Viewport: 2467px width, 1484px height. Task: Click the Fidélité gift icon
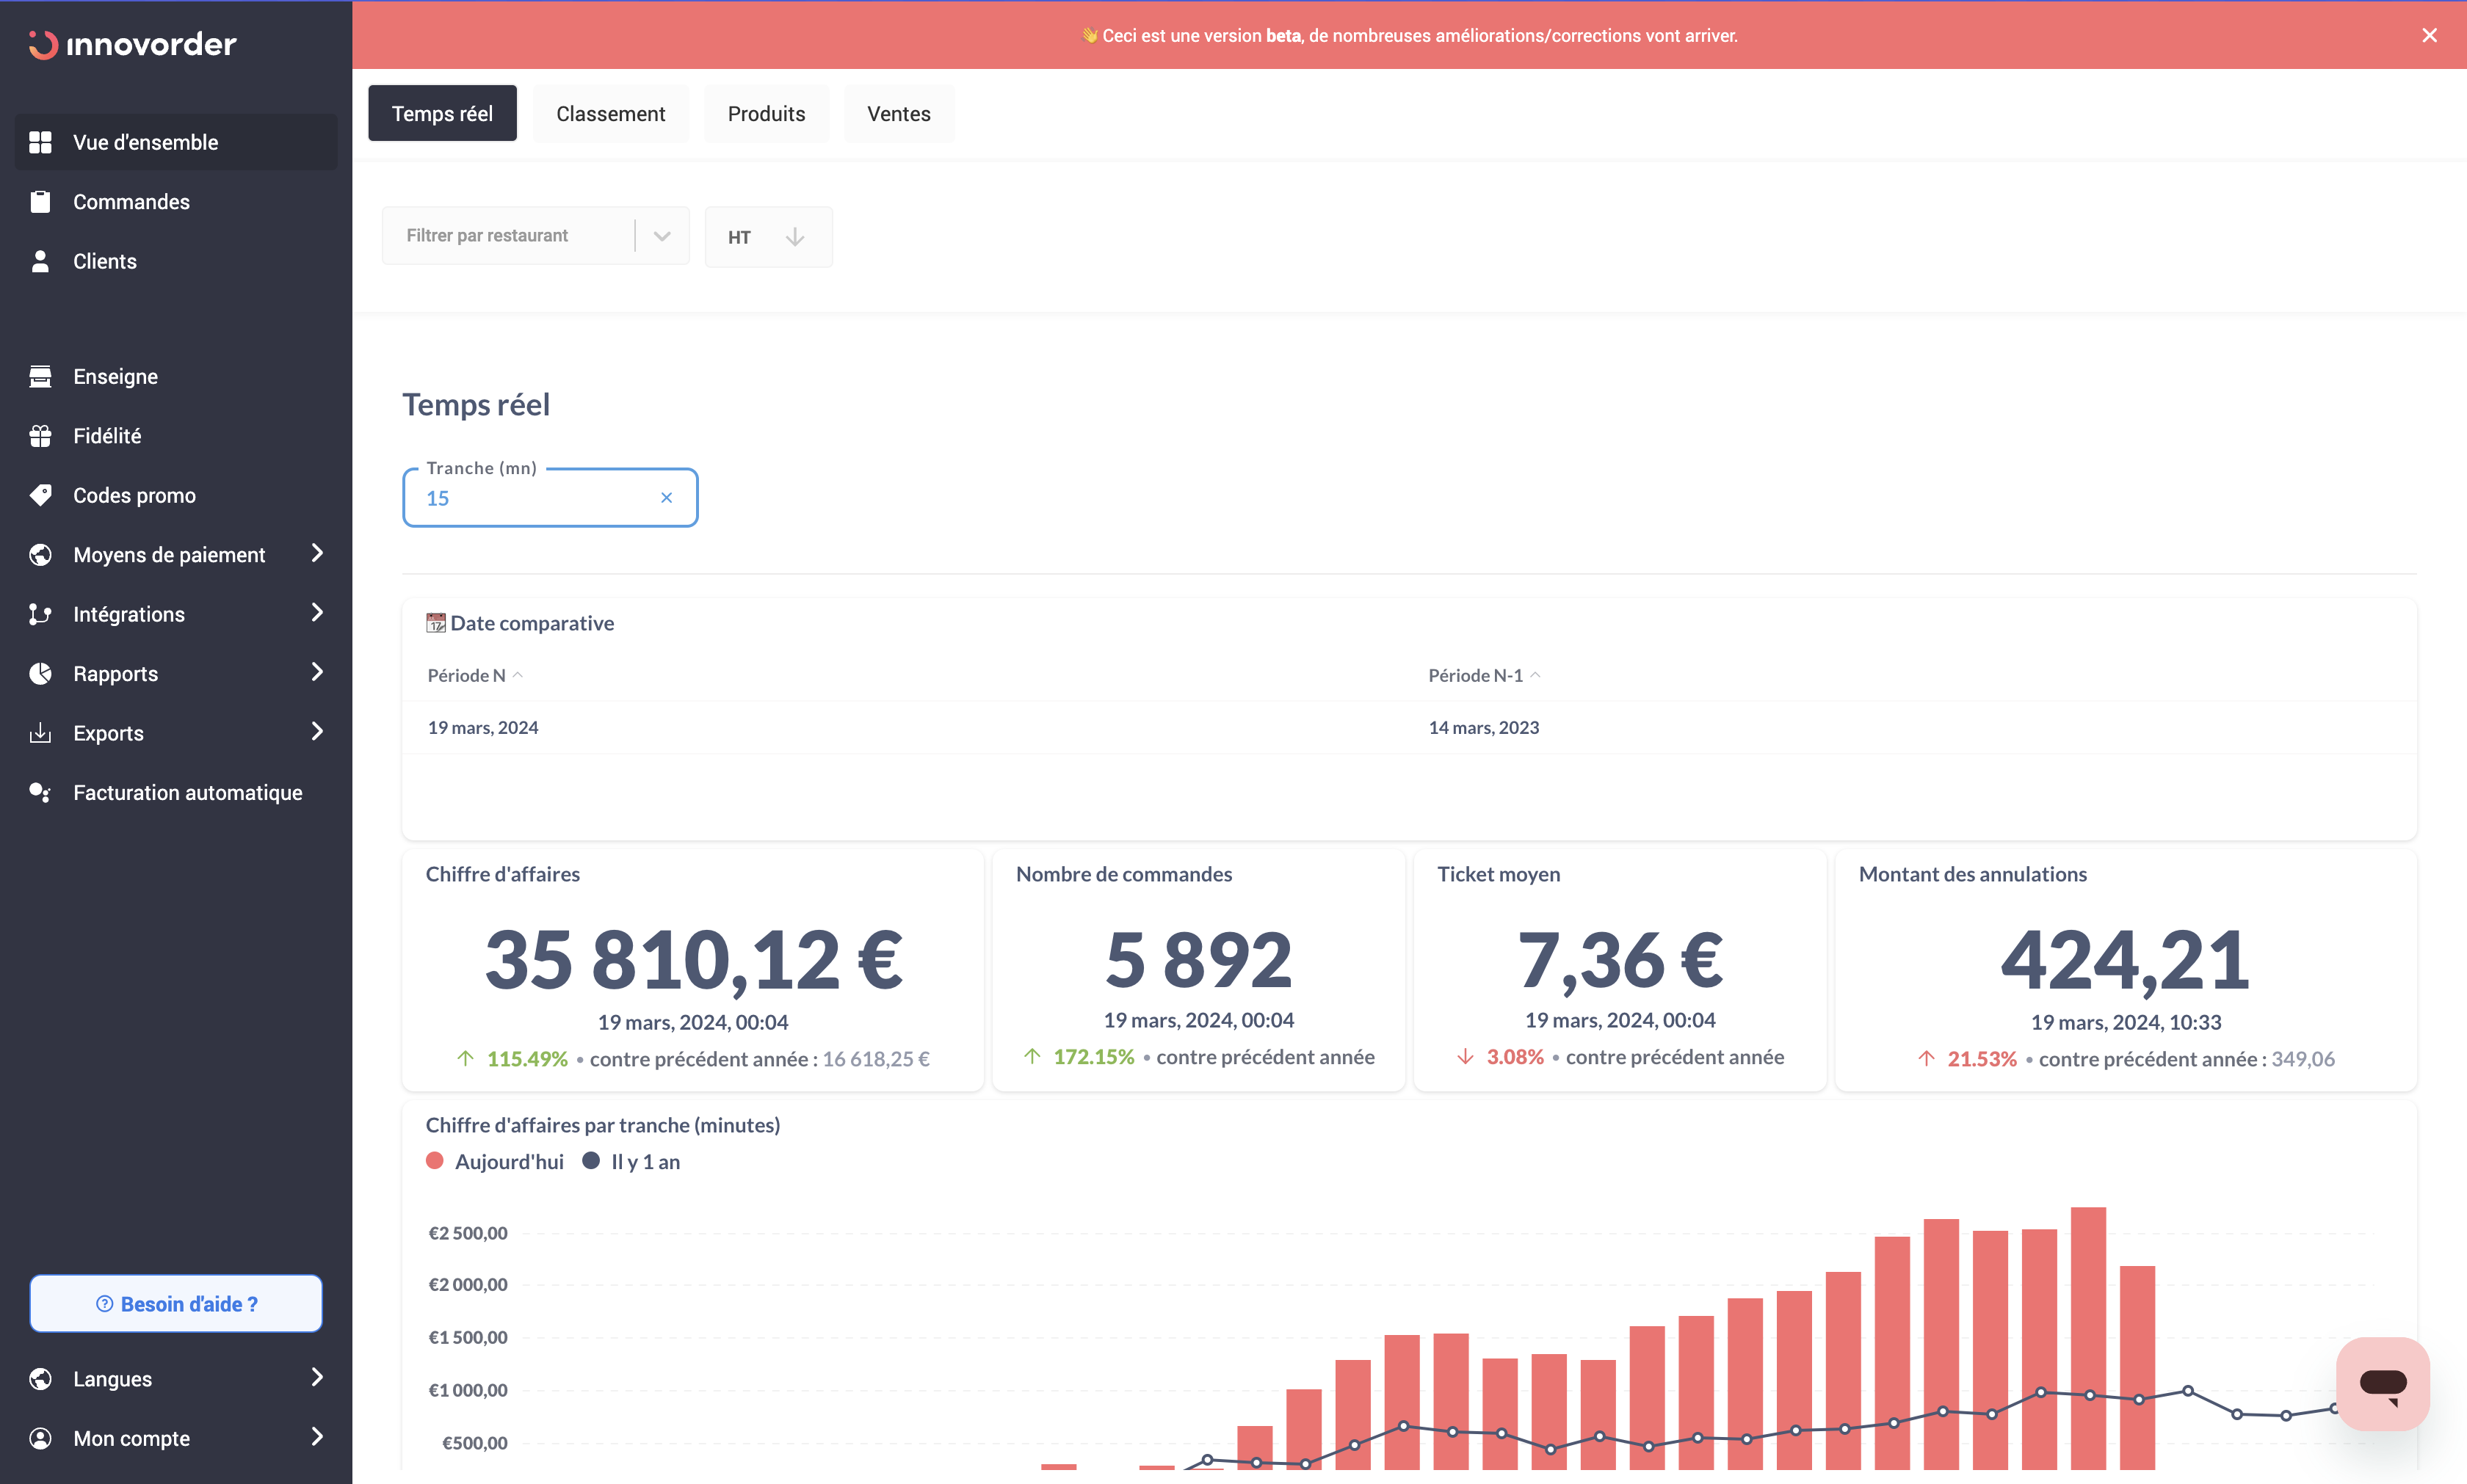(40, 436)
